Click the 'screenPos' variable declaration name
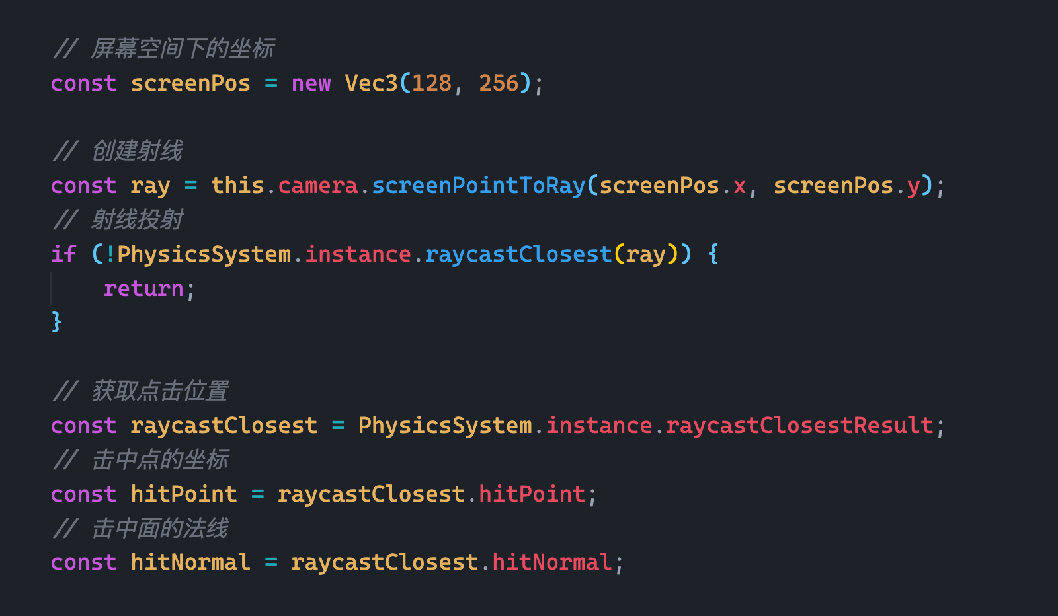The height and width of the screenshot is (616, 1058). pyautogui.click(x=190, y=83)
